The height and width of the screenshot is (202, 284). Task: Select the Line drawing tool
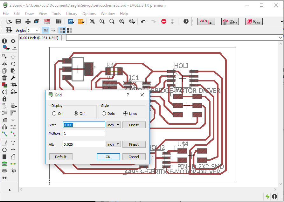[4, 143]
